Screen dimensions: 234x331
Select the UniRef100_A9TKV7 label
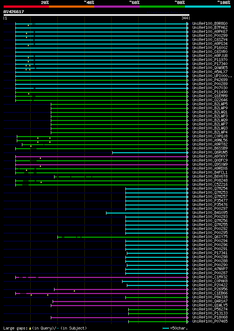pyautogui.click(x=210, y=157)
